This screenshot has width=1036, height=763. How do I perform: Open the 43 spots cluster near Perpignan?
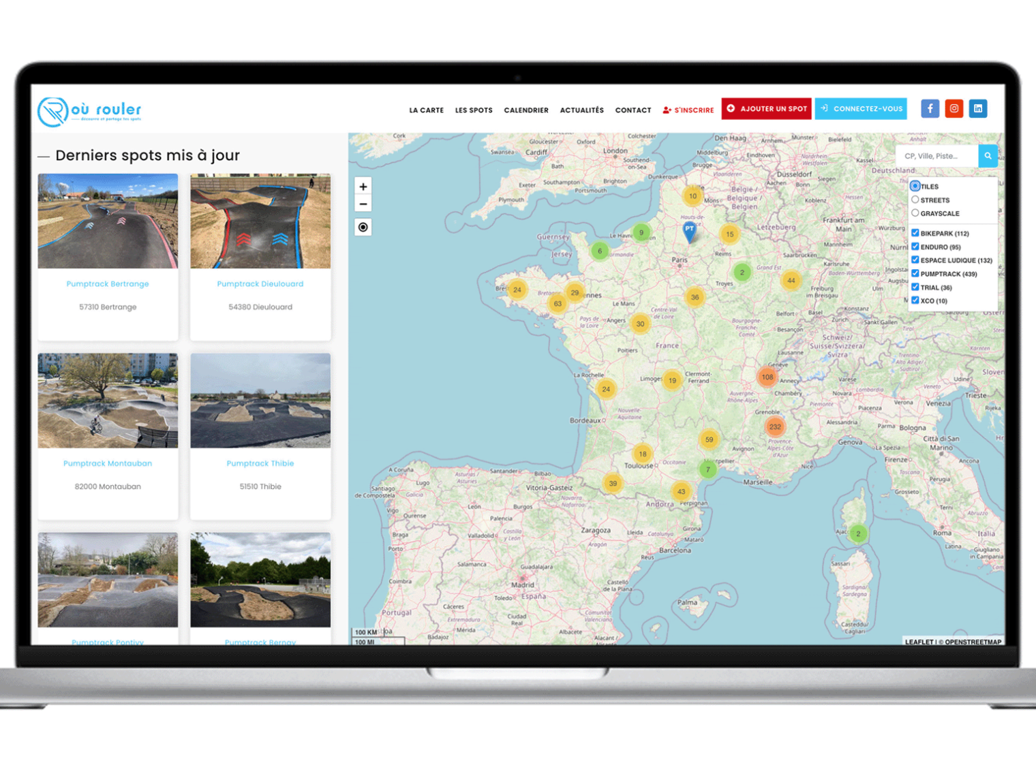(681, 491)
